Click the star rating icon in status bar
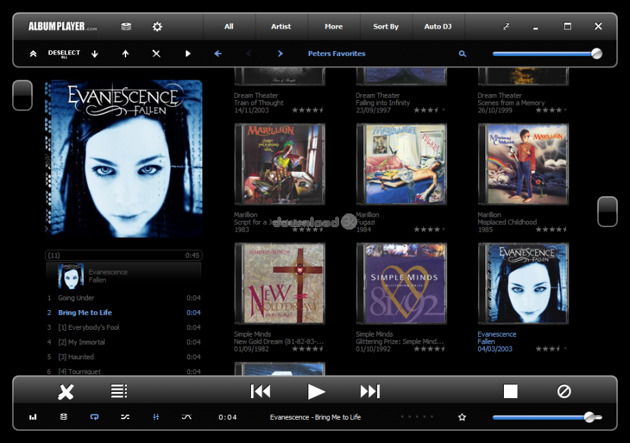630x443 pixels. pyautogui.click(x=462, y=416)
